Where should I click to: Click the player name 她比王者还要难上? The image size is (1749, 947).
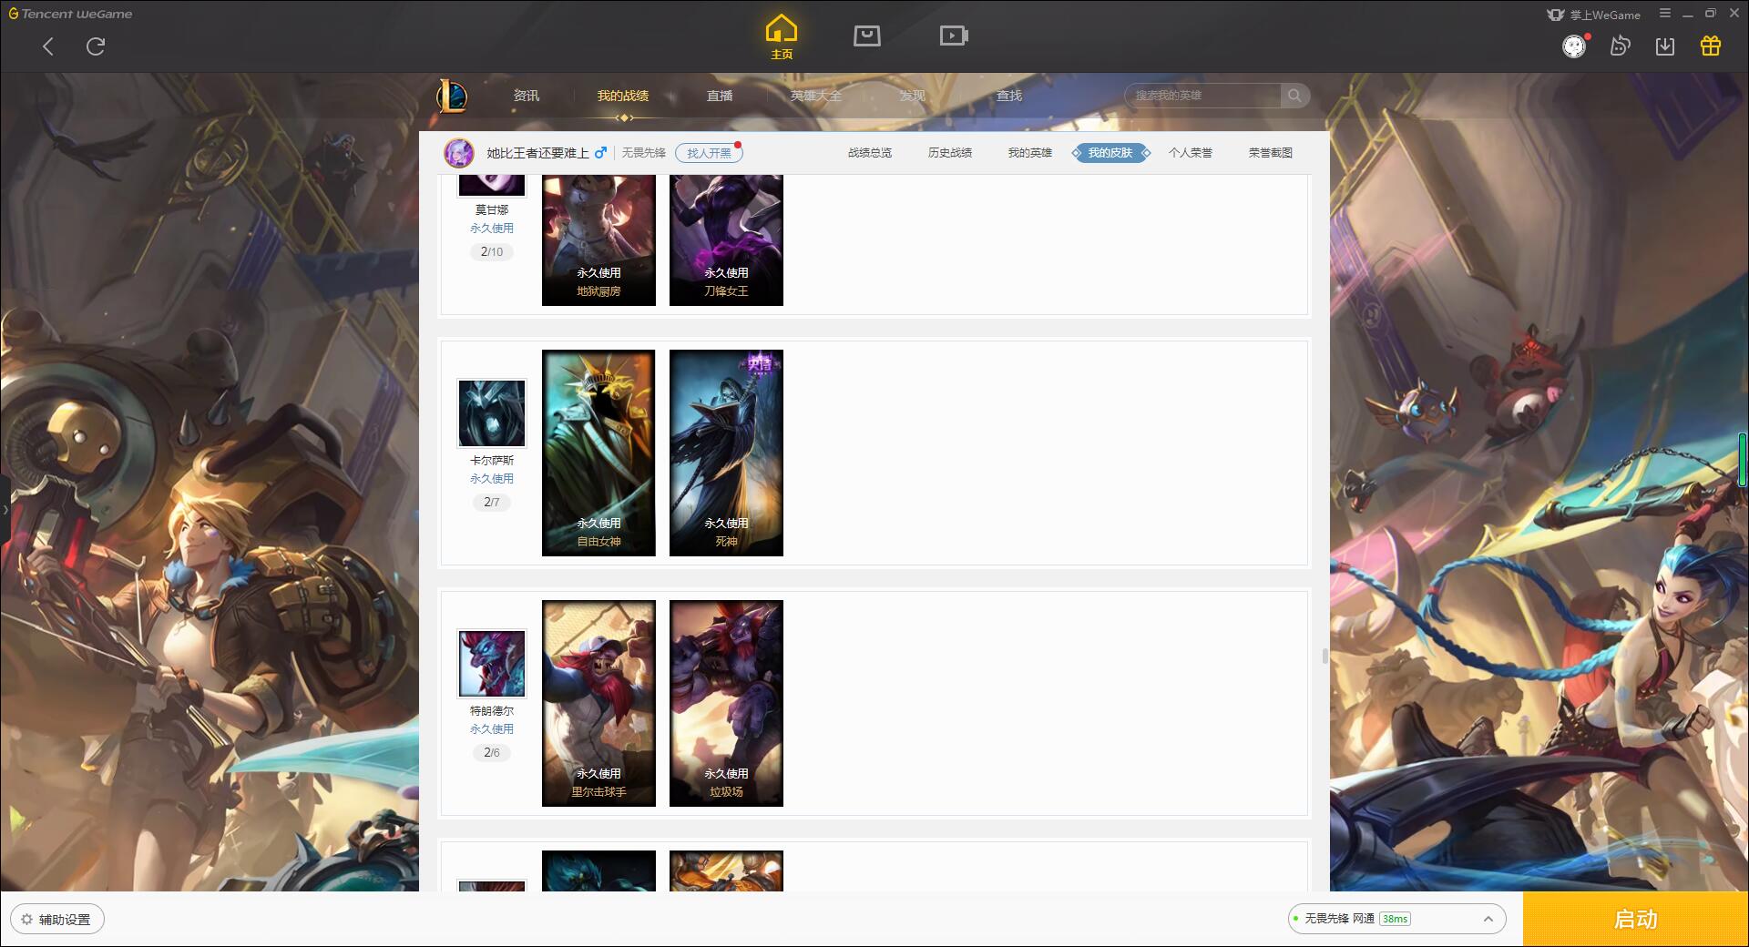pos(537,153)
